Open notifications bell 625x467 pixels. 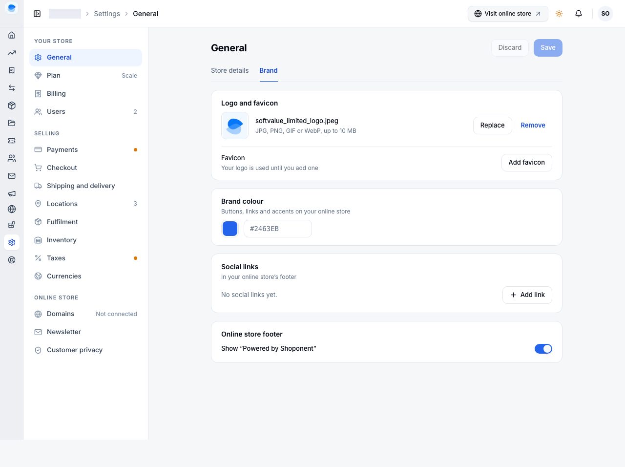pyautogui.click(x=579, y=14)
